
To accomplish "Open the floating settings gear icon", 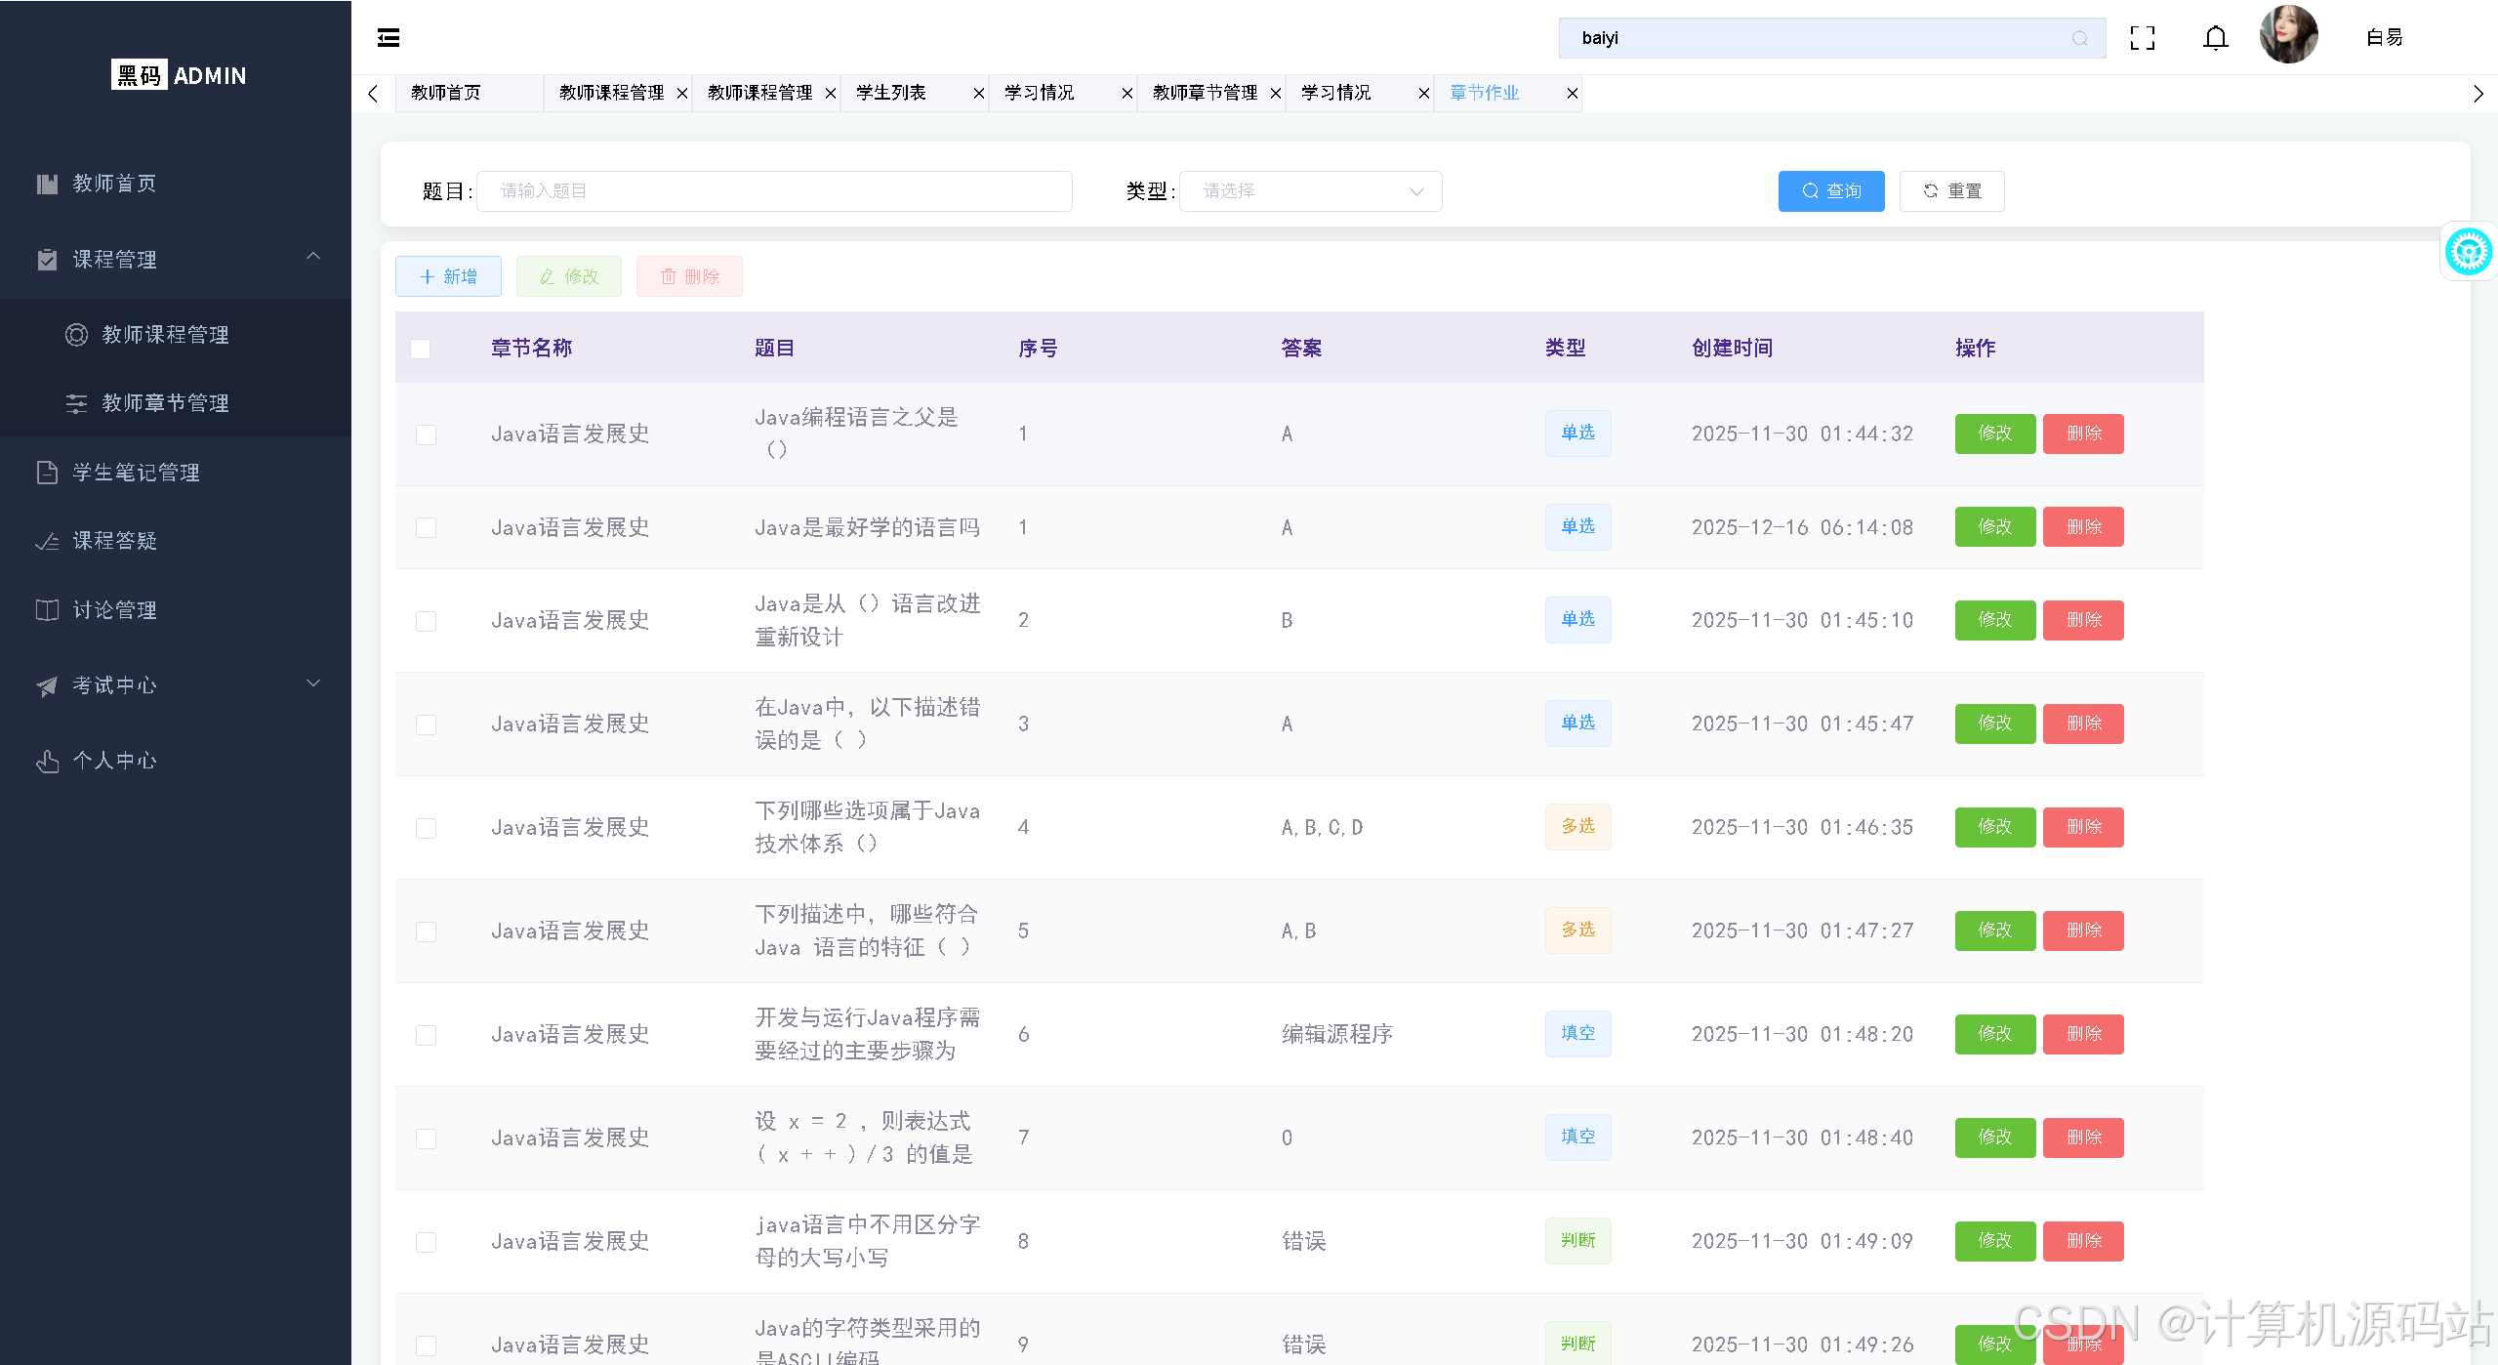I will point(2468,252).
